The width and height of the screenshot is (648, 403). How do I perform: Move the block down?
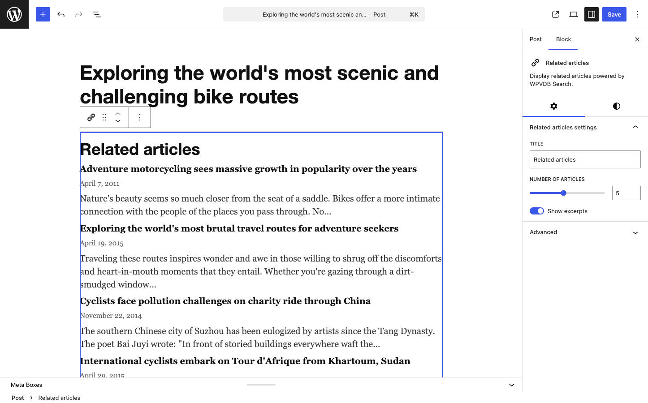pyautogui.click(x=118, y=121)
